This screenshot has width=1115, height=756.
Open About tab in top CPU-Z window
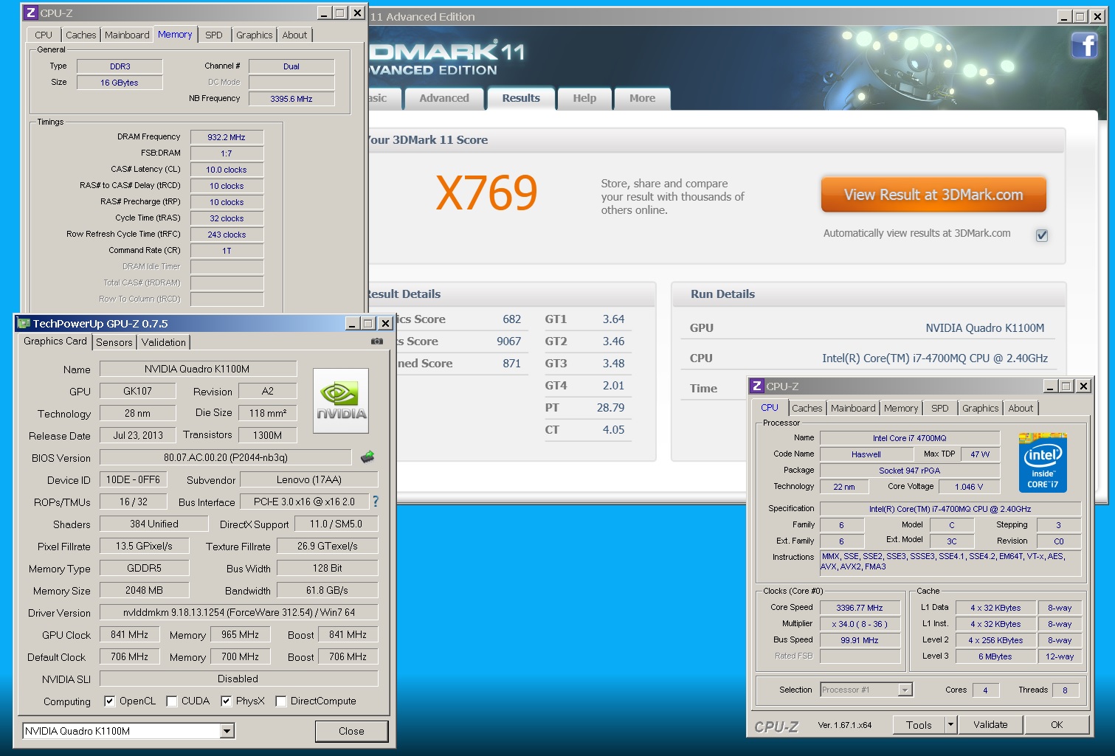(294, 35)
